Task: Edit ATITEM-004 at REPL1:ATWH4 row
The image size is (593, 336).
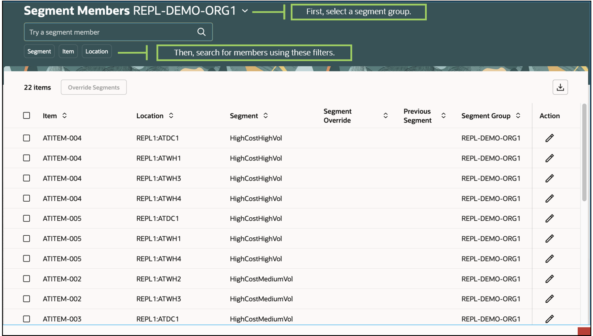Action: point(549,198)
